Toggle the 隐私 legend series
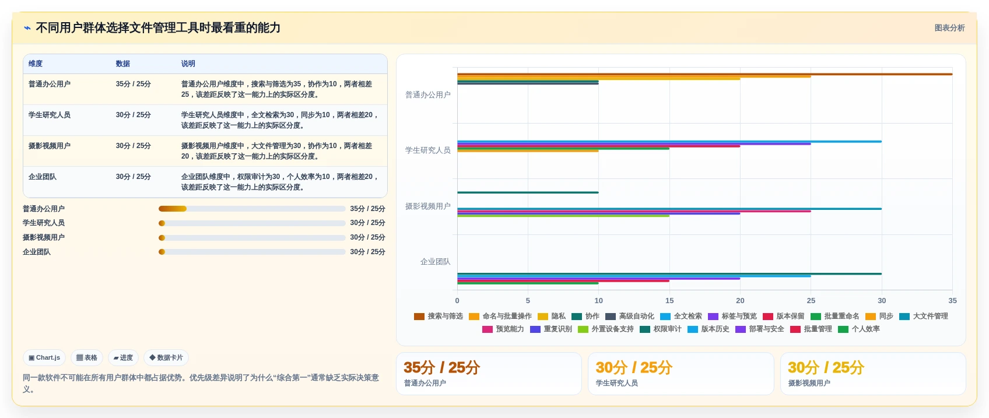Screen dimensions: 989x418 pyautogui.click(x=551, y=316)
